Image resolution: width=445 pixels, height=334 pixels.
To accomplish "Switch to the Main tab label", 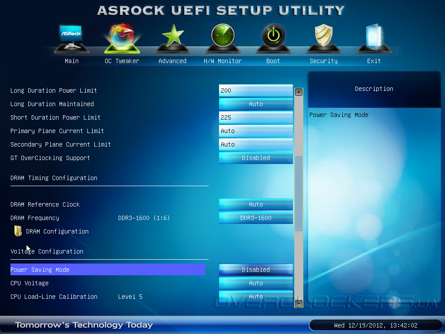I will pos(72,61).
